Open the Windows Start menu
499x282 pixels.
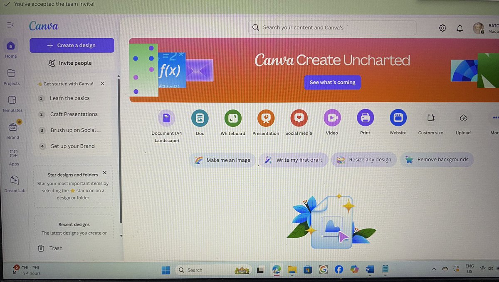166,270
